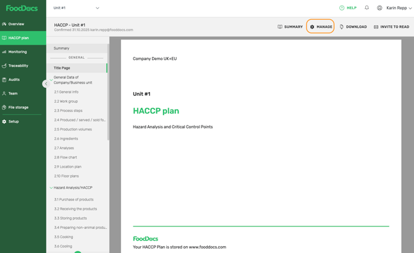Open the Team person icon
The height and width of the screenshot is (253, 414).
click(x=4, y=93)
